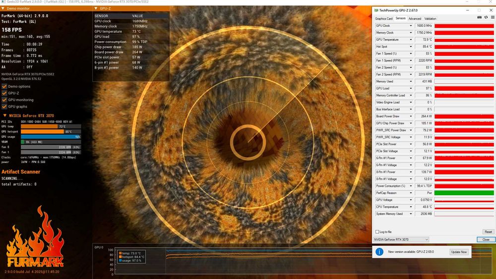This screenshot has height=279, width=496.
Task: Click the GPU Voltage sensor graph
Action: coord(464,200)
